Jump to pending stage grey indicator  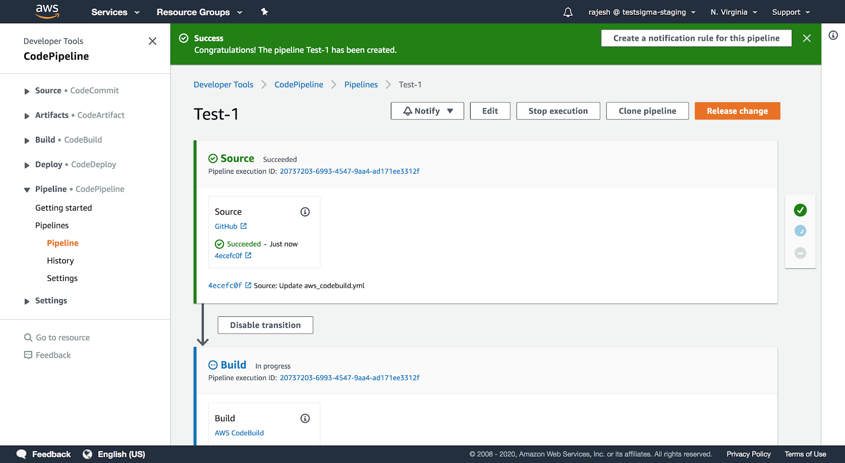pos(800,253)
